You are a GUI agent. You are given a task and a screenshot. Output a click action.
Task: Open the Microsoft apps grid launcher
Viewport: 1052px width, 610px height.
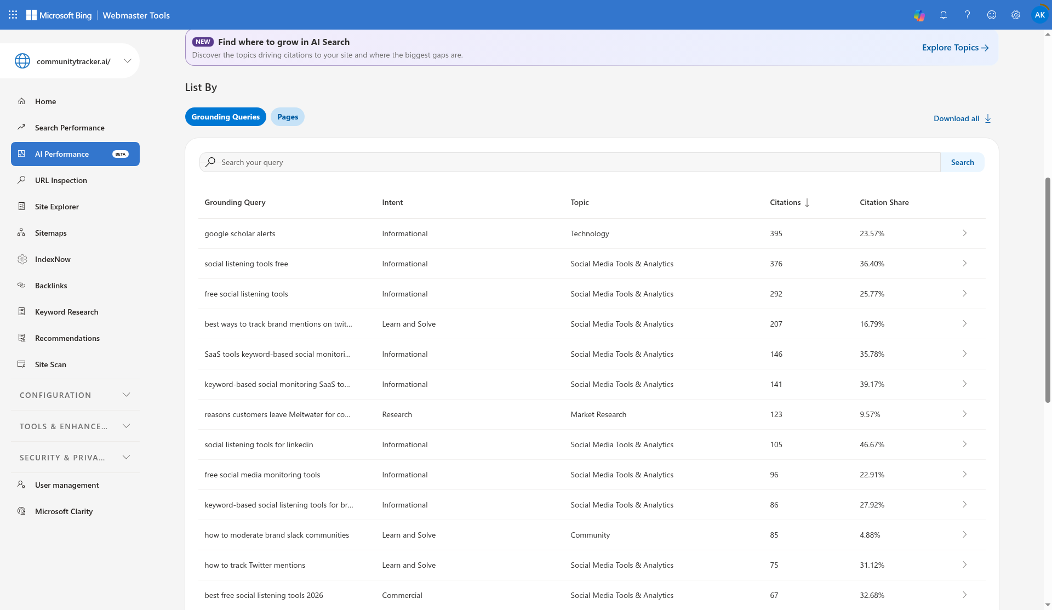tap(13, 15)
